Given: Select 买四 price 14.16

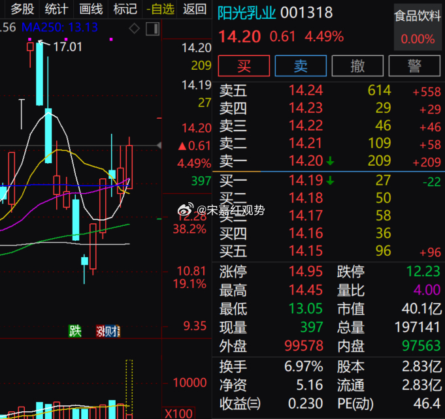Looking at the screenshot, I should [x=306, y=233].
